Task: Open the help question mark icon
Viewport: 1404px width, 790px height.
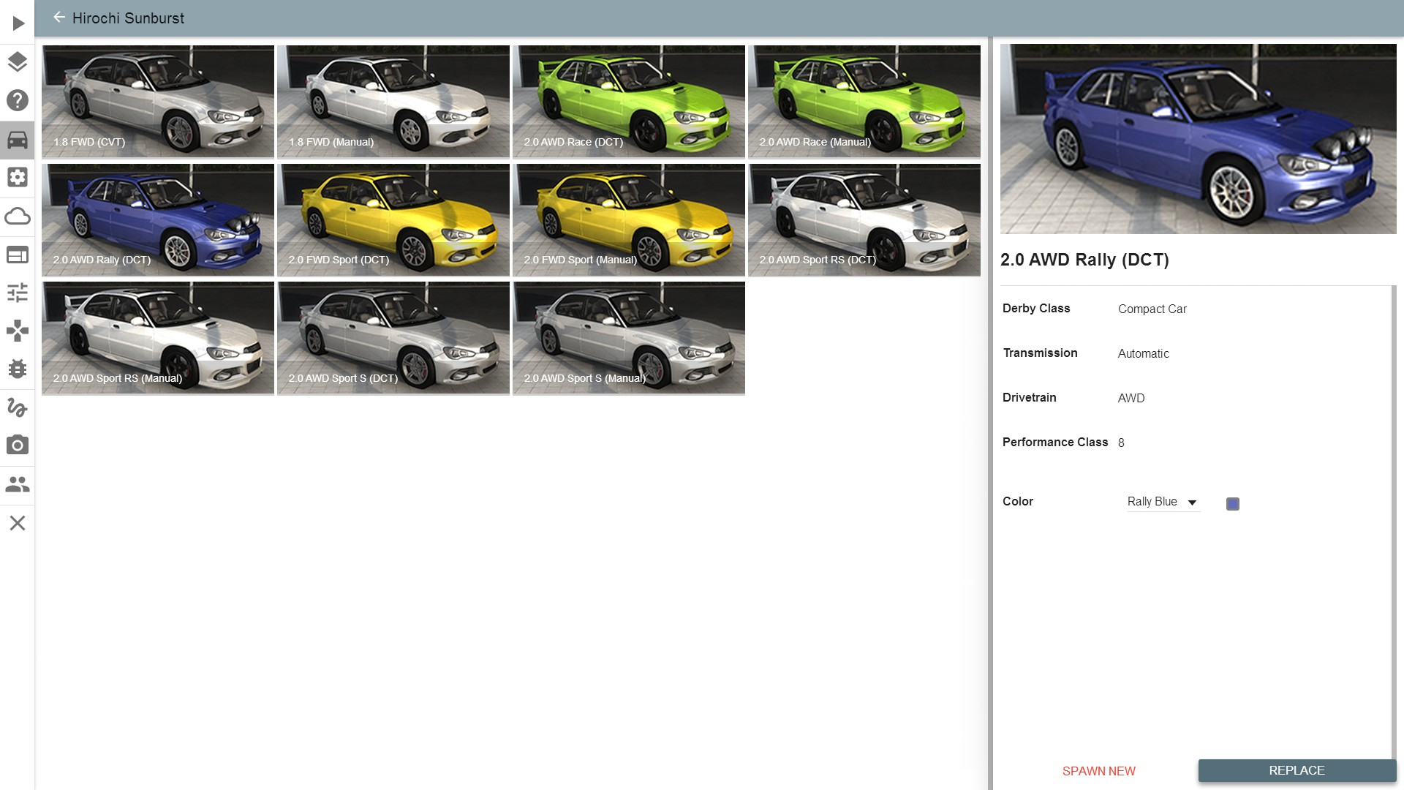Action: 18,100
